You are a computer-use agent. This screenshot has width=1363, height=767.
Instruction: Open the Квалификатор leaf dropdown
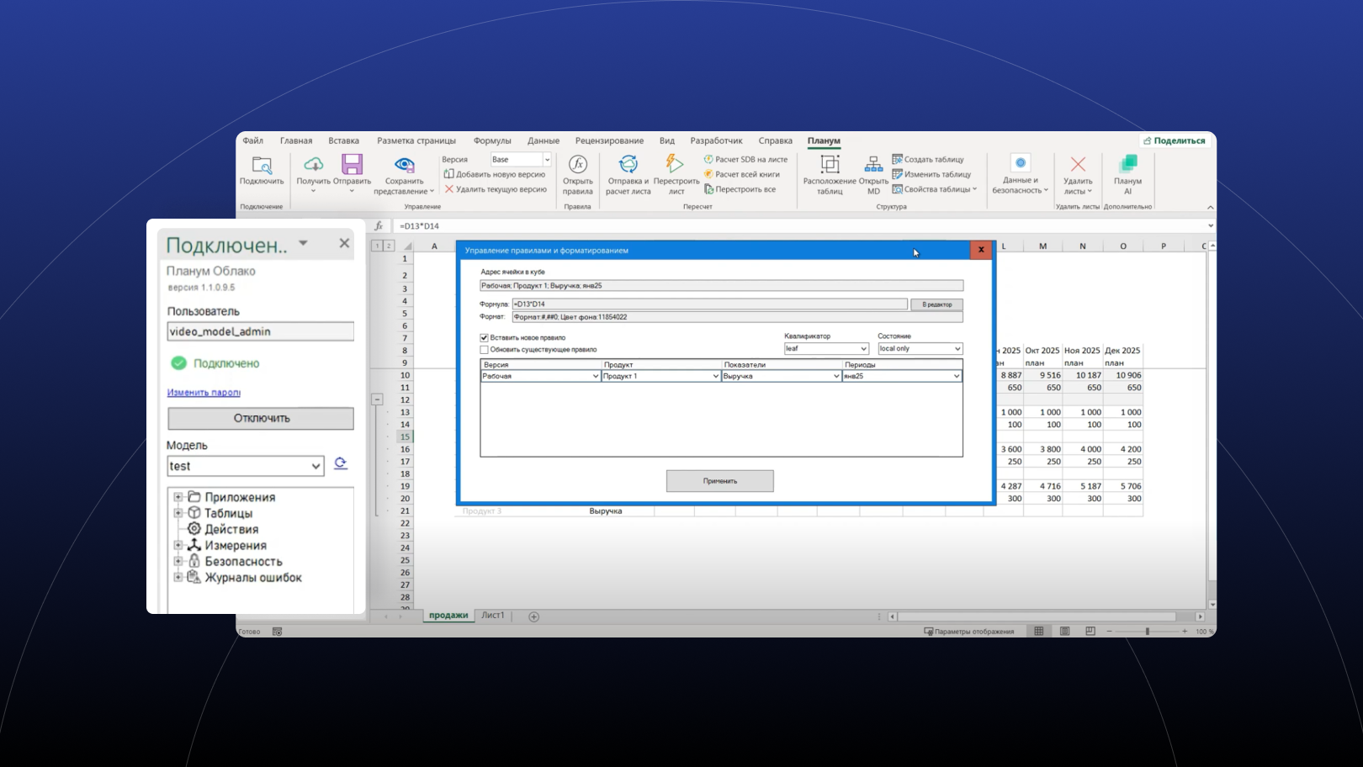[x=864, y=348]
